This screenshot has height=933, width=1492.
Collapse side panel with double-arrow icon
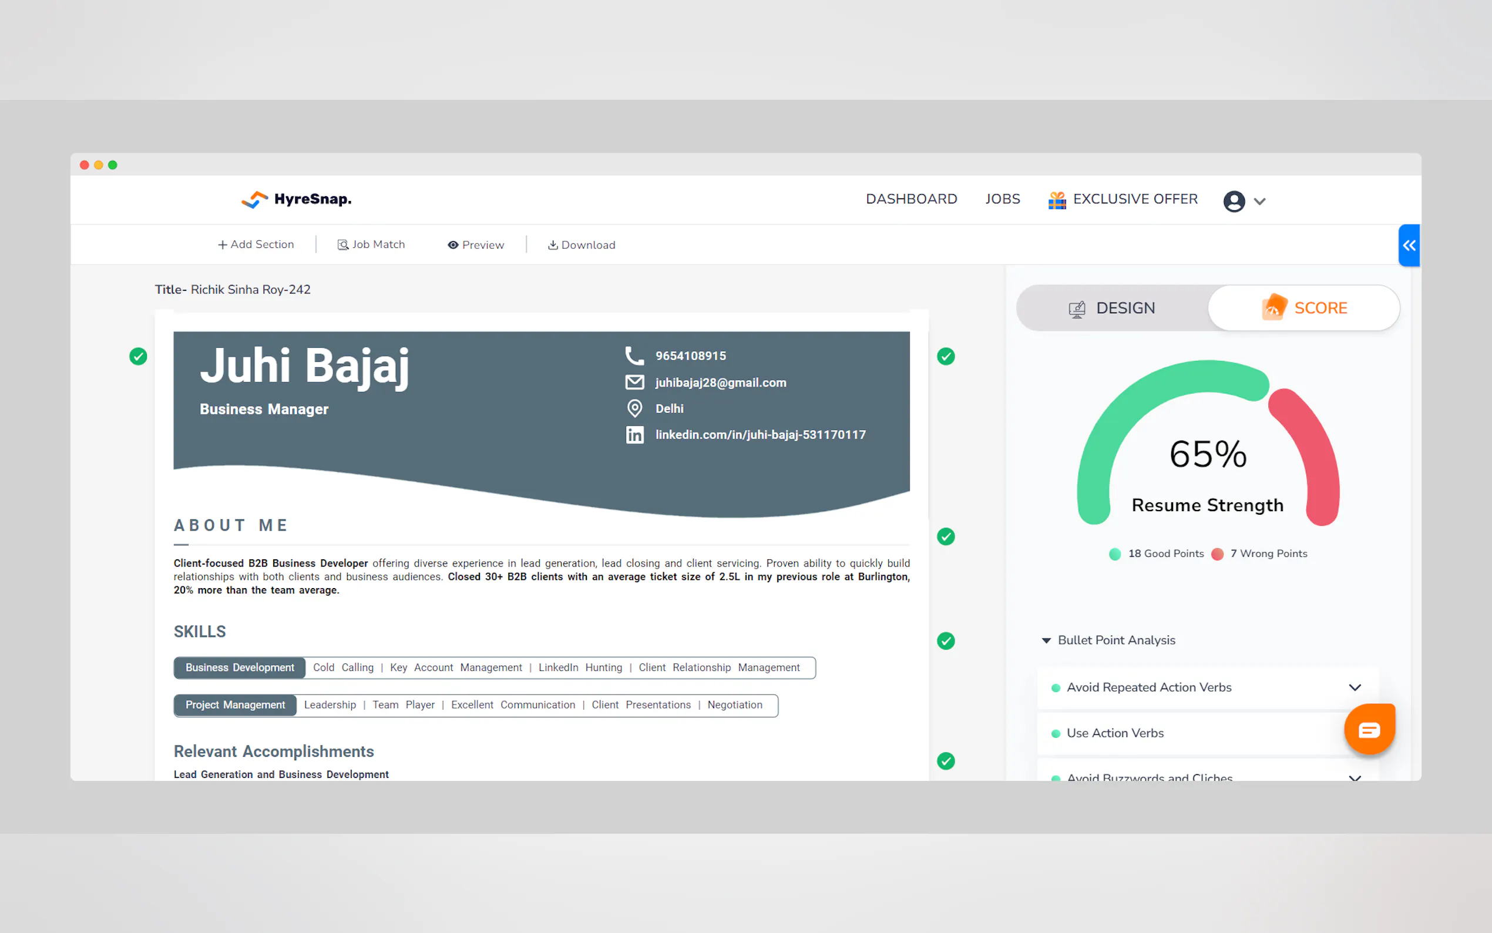pos(1409,246)
